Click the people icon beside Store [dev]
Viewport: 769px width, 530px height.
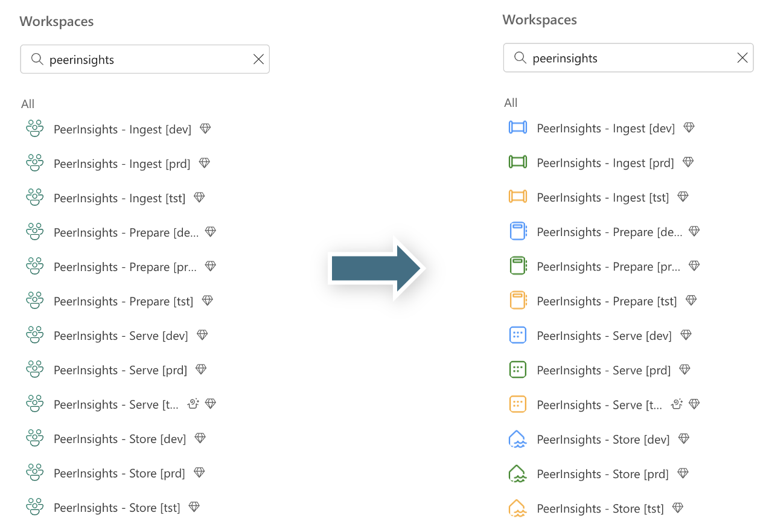[x=35, y=438]
